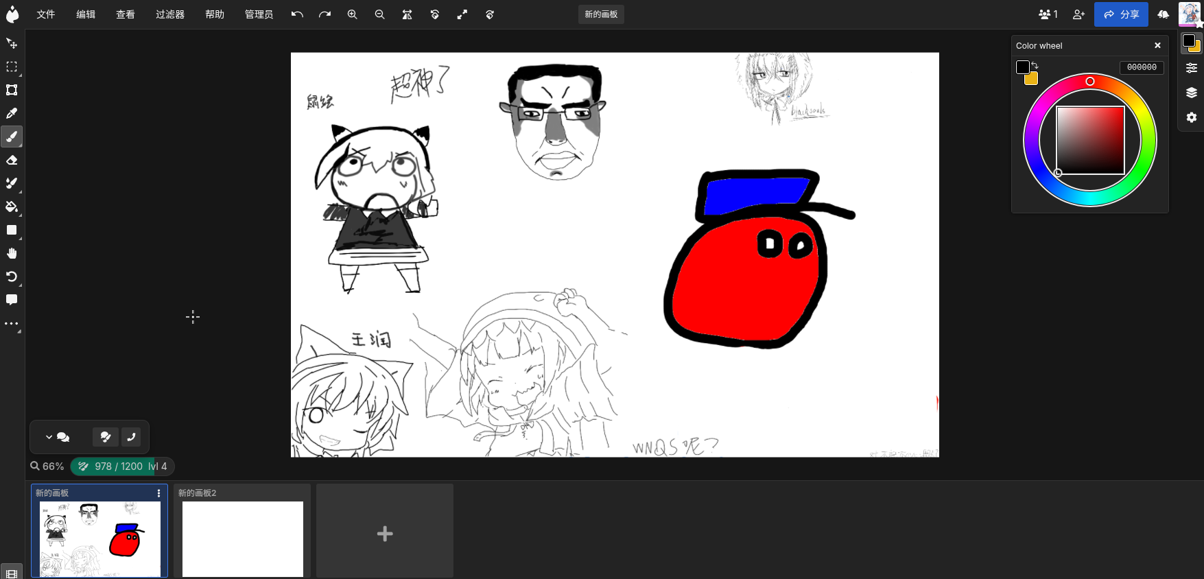Open the settings gear in right bar
Image resolution: width=1204 pixels, height=579 pixels.
point(1192,117)
